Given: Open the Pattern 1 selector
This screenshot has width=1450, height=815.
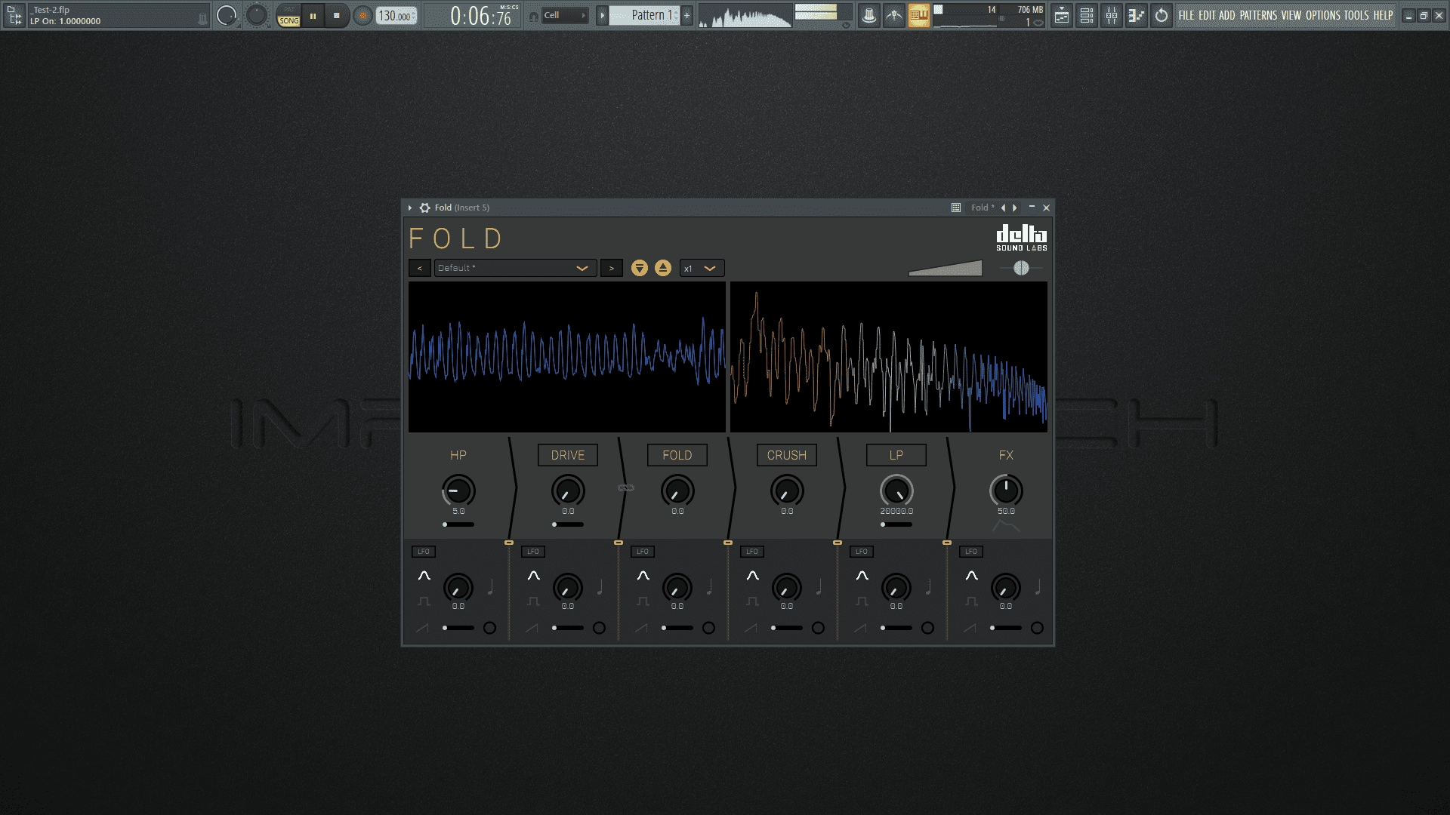Looking at the screenshot, I should coord(644,15).
